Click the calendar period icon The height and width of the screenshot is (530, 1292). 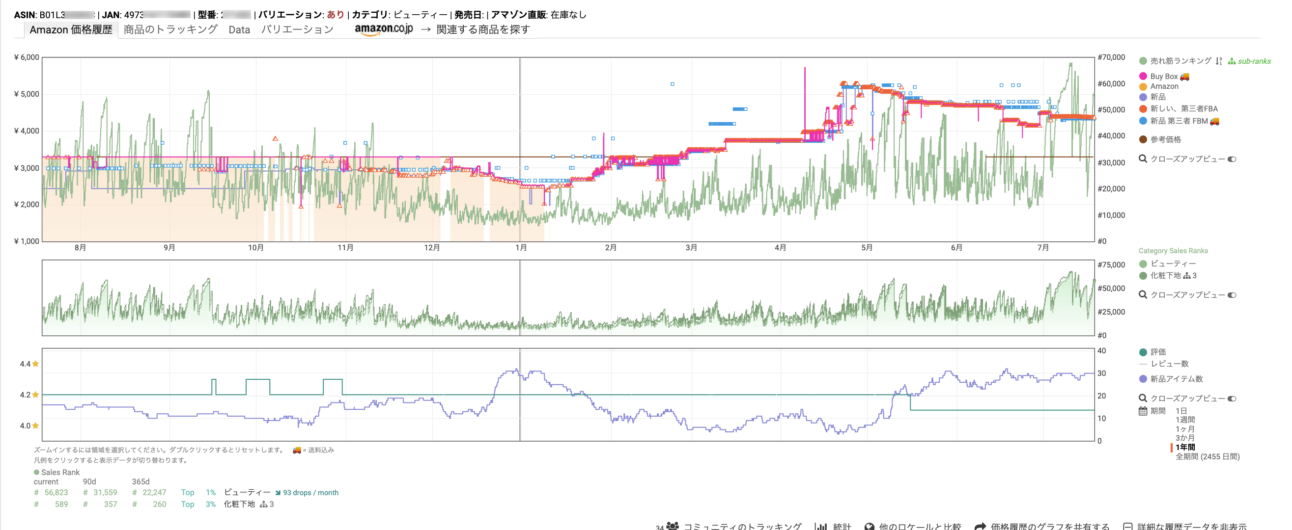click(1143, 411)
